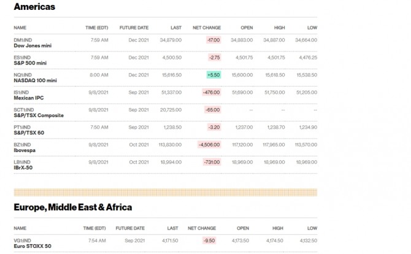Click the Americas section heading

34,7
